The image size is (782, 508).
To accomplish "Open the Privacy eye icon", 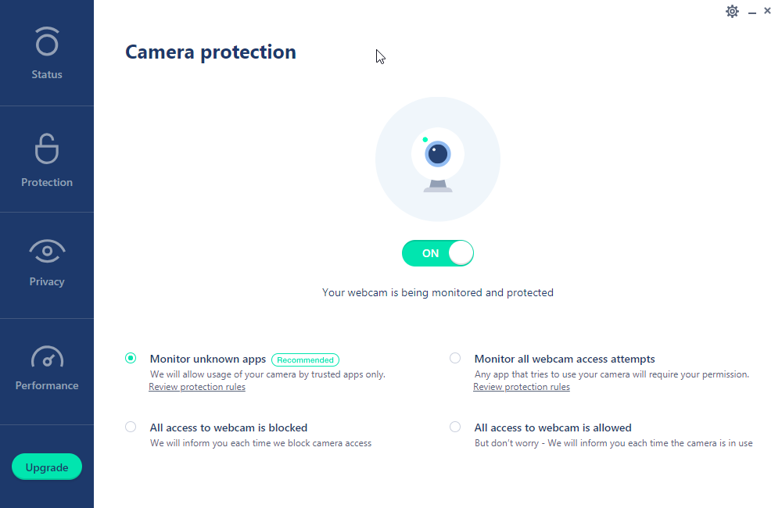I will click(x=47, y=251).
